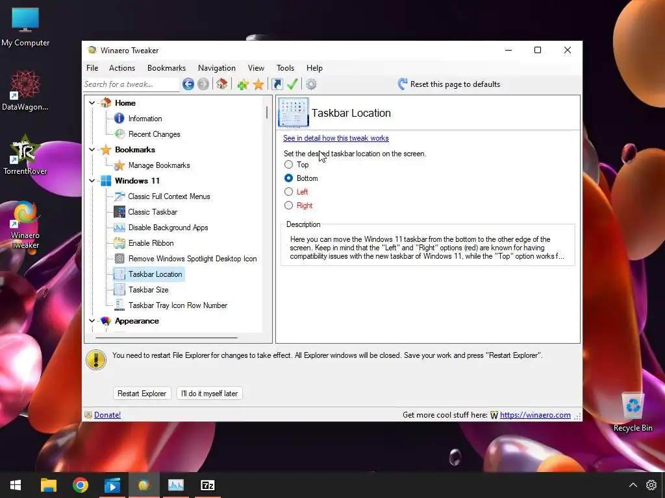Open Recycle Bin on the desktop
This screenshot has height=498, width=665.
(x=633, y=412)
